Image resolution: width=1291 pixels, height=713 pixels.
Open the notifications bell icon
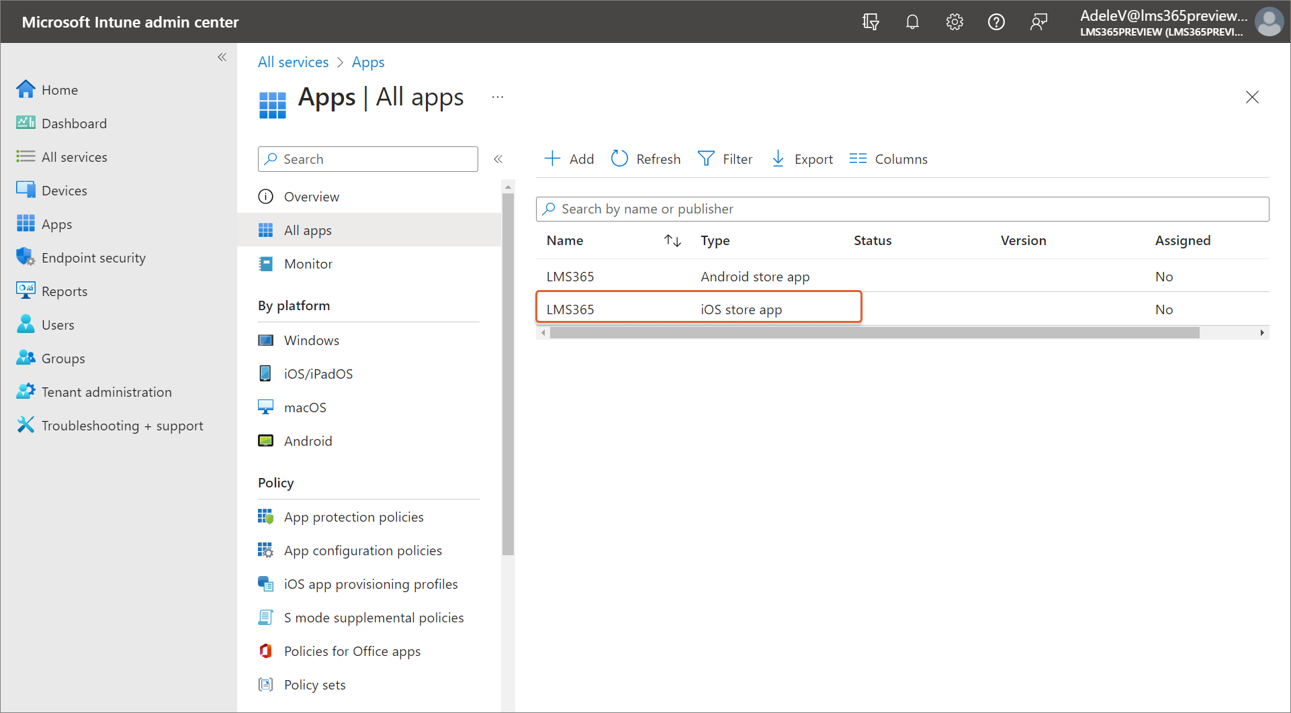912,22
